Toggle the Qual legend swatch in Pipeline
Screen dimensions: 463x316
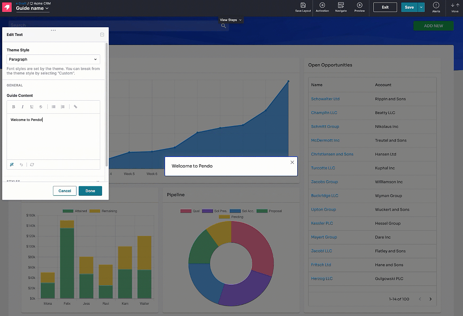point(186,211)
